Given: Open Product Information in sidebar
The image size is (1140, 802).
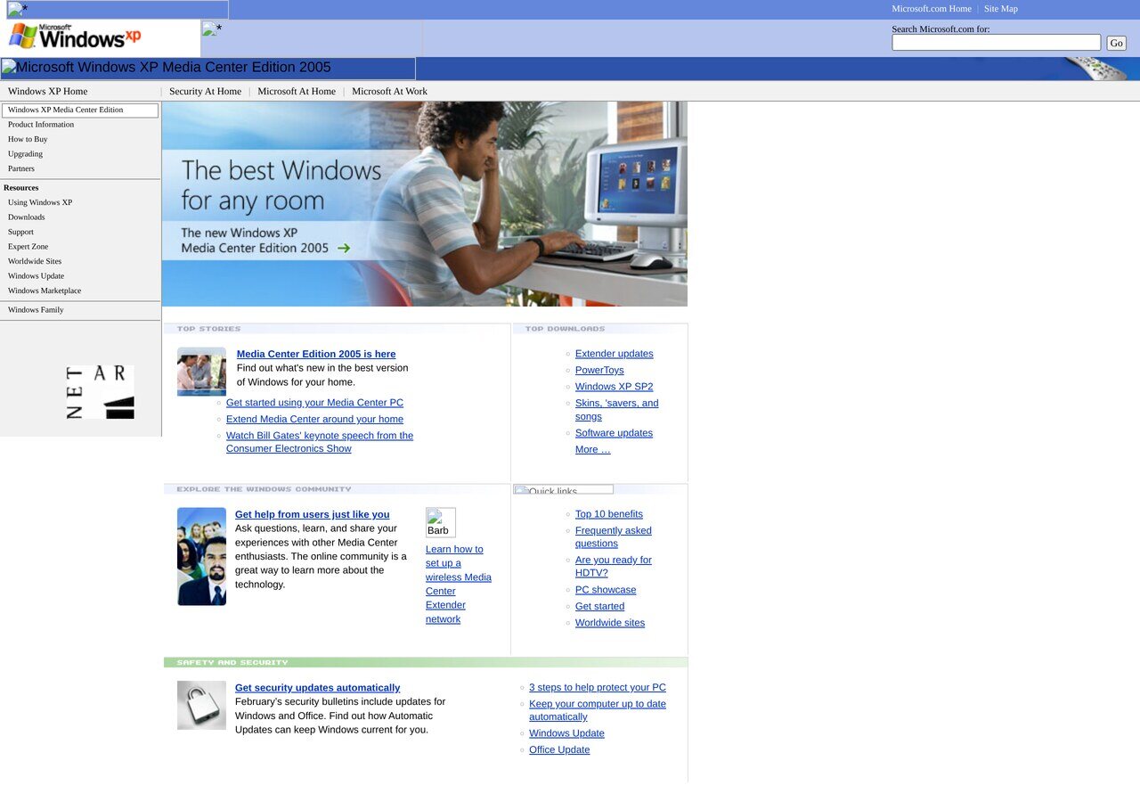Looking at the screenshot, I should [x=41, y=125].
